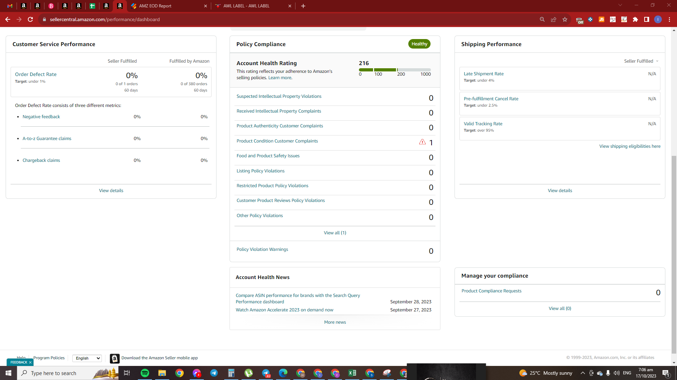Image resolution: width=677 pixels, height=380 pixels.
Task: Open Product Condition Customer Complaints
Action: point(277,141)
